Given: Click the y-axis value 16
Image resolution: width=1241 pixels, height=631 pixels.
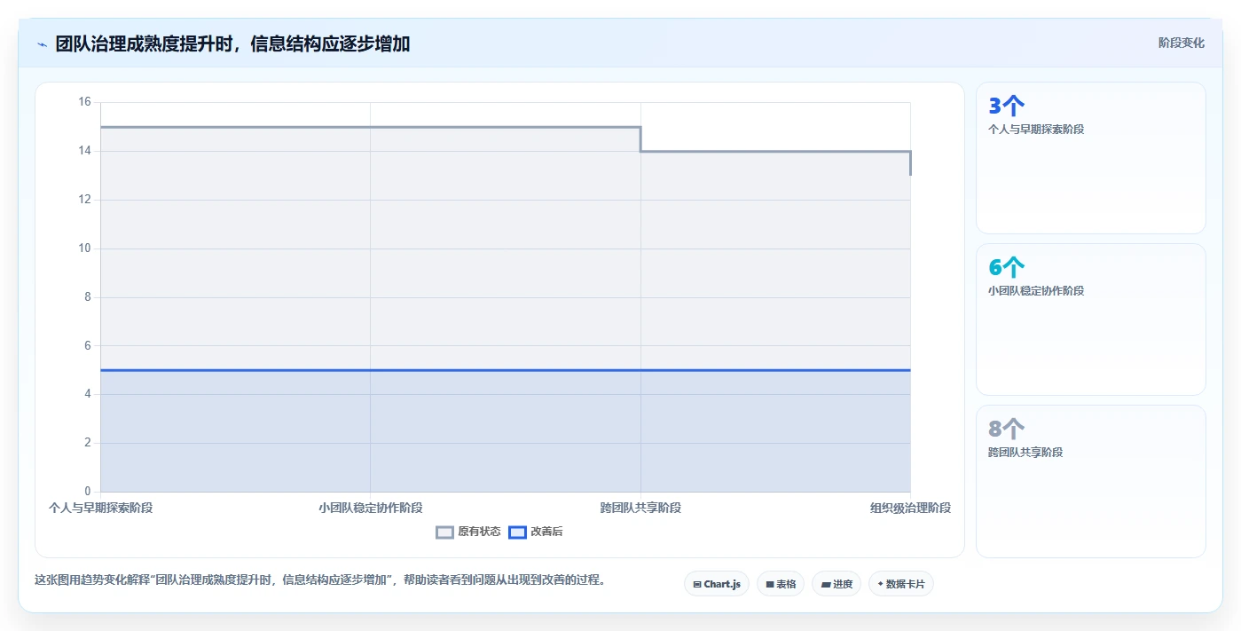Looking at the screenshot, I should [85, 102].
